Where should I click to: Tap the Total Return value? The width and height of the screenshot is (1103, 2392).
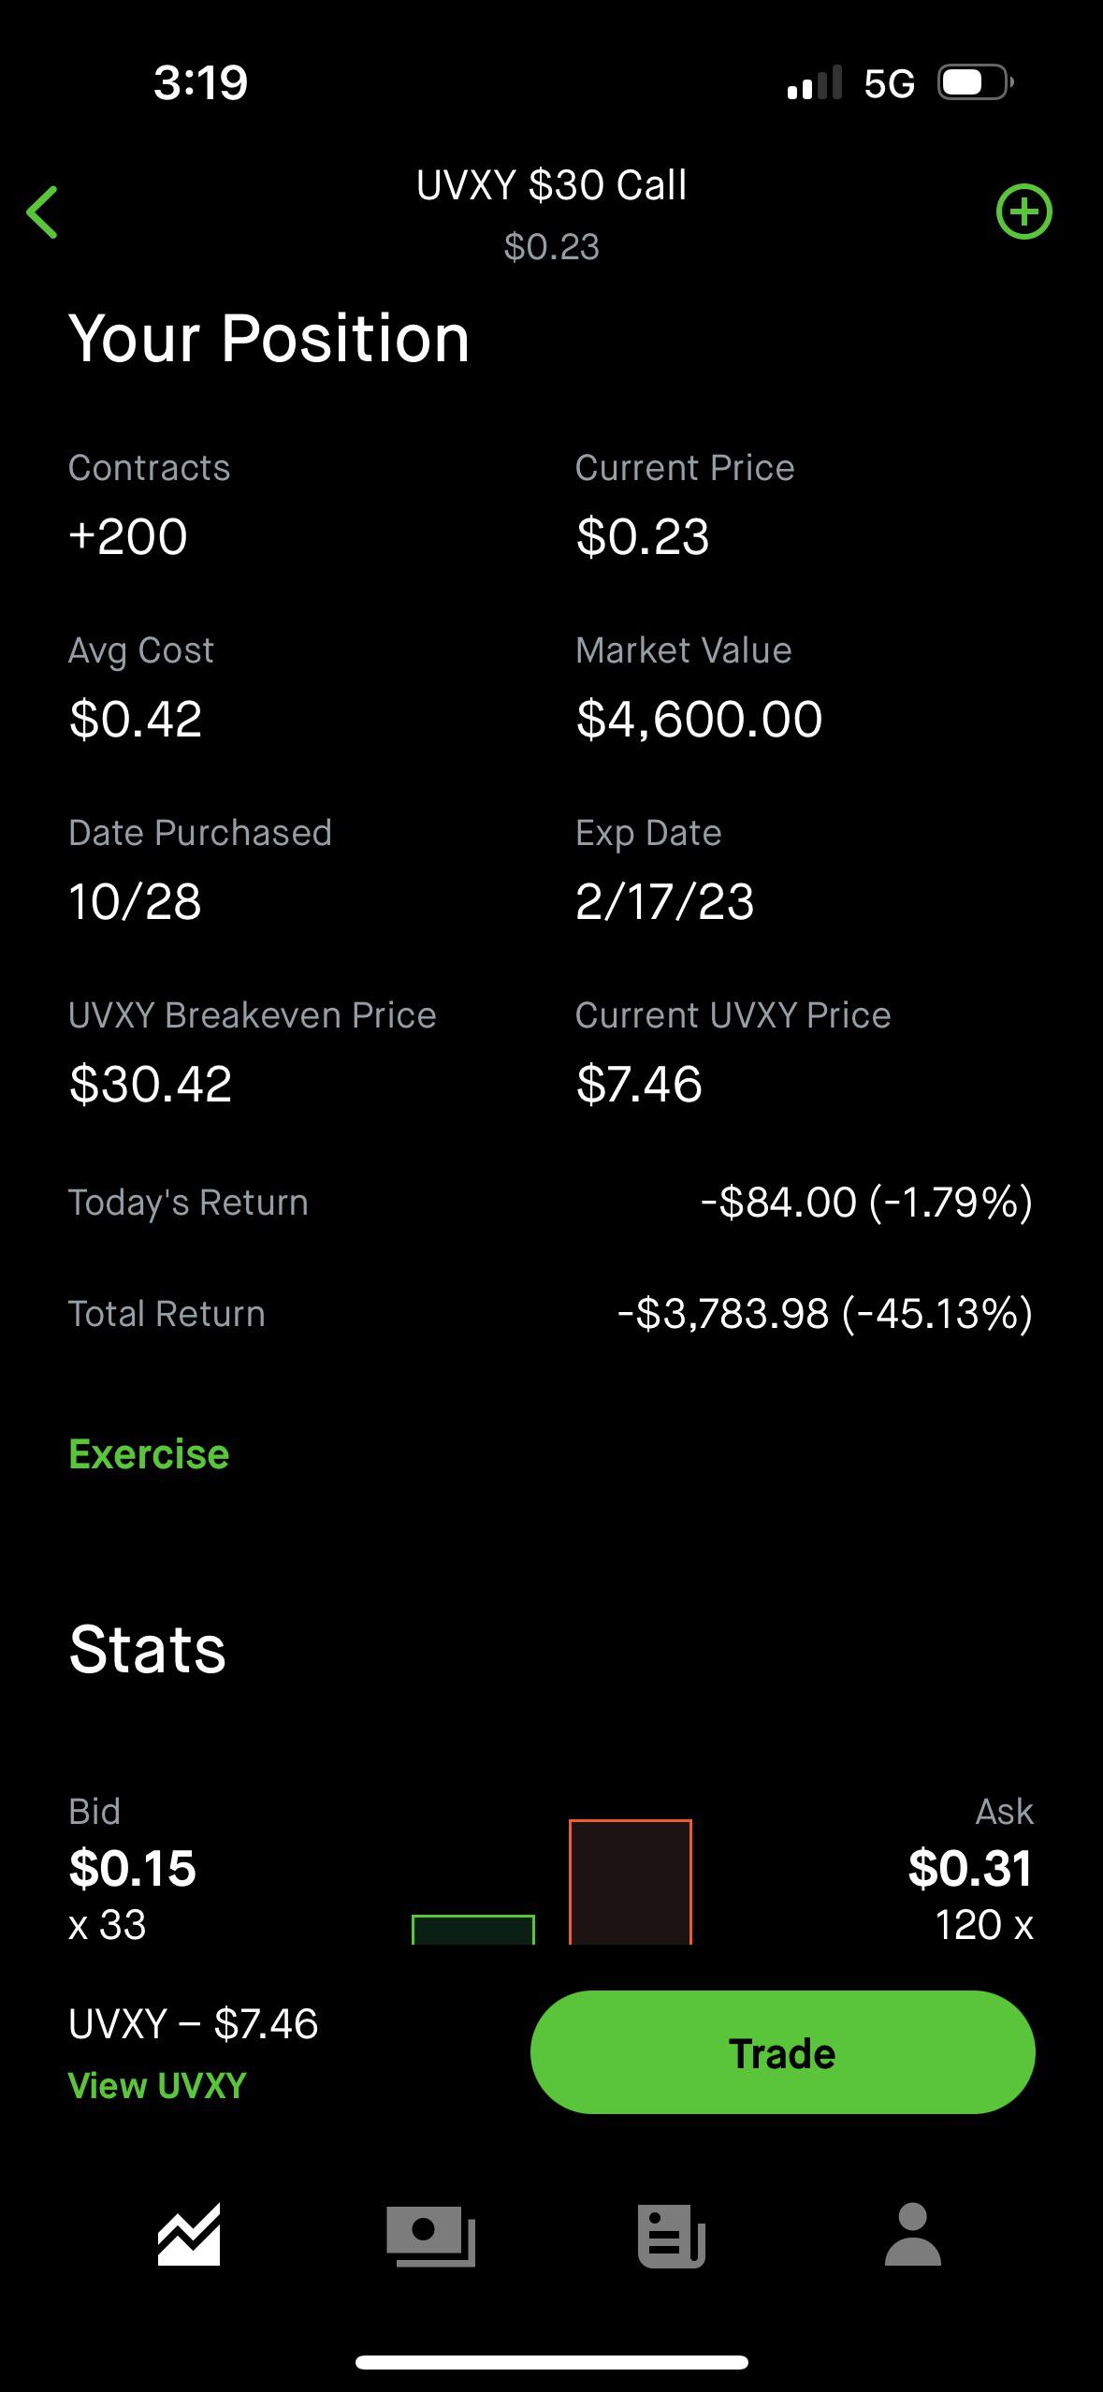pyautogui.click(x=824, y=1313)
